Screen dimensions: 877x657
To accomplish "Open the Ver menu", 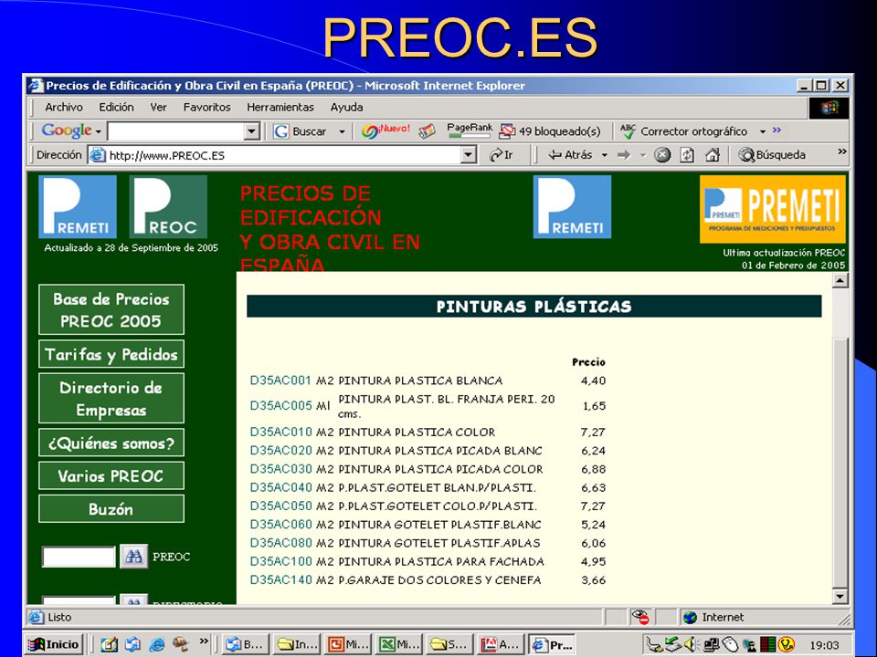I will [158, 107].
